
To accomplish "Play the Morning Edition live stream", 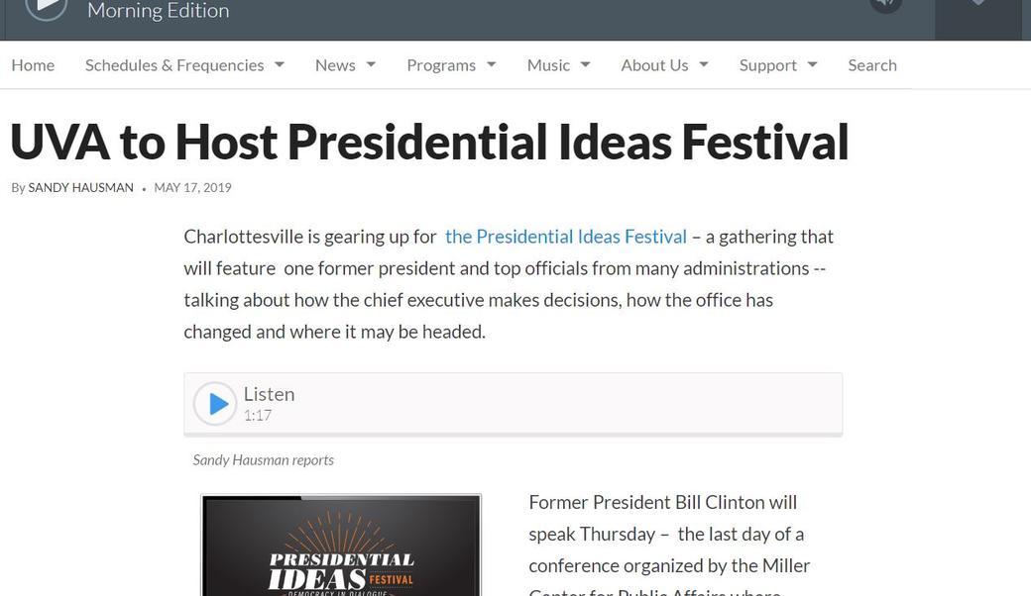I will 46,6.
